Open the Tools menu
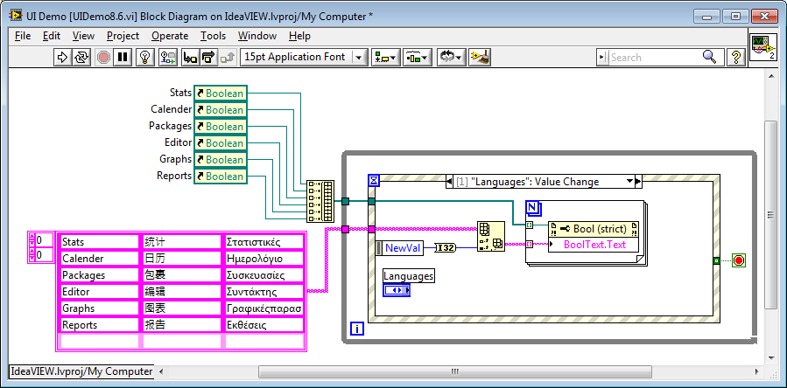This screenshot has width=787, height=388. tap(213, 36)
